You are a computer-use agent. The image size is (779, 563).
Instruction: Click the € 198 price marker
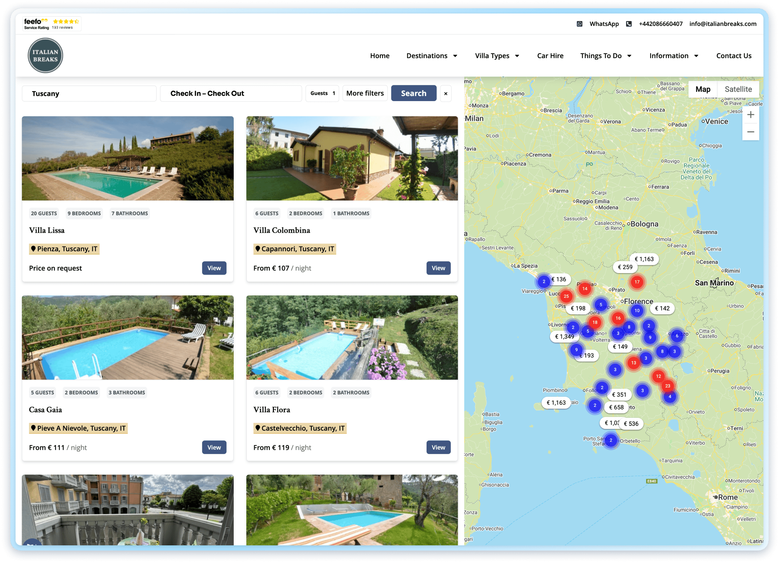578,308
